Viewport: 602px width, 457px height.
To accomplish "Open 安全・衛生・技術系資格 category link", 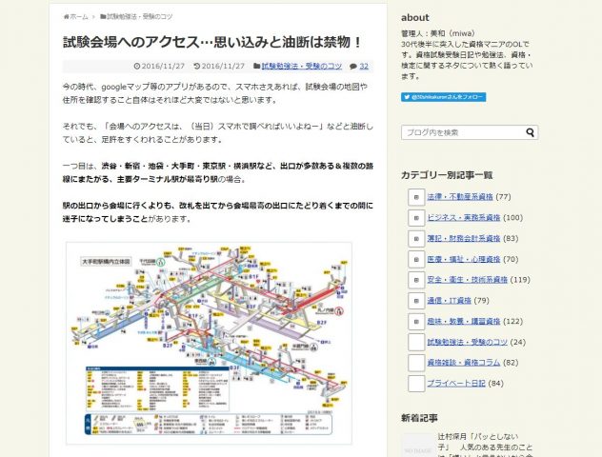I will pyautogui.click(x=468, y=280).
